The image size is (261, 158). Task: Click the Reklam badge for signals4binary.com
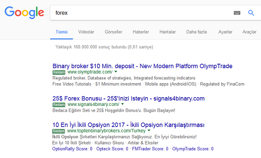tap(59, 105)
